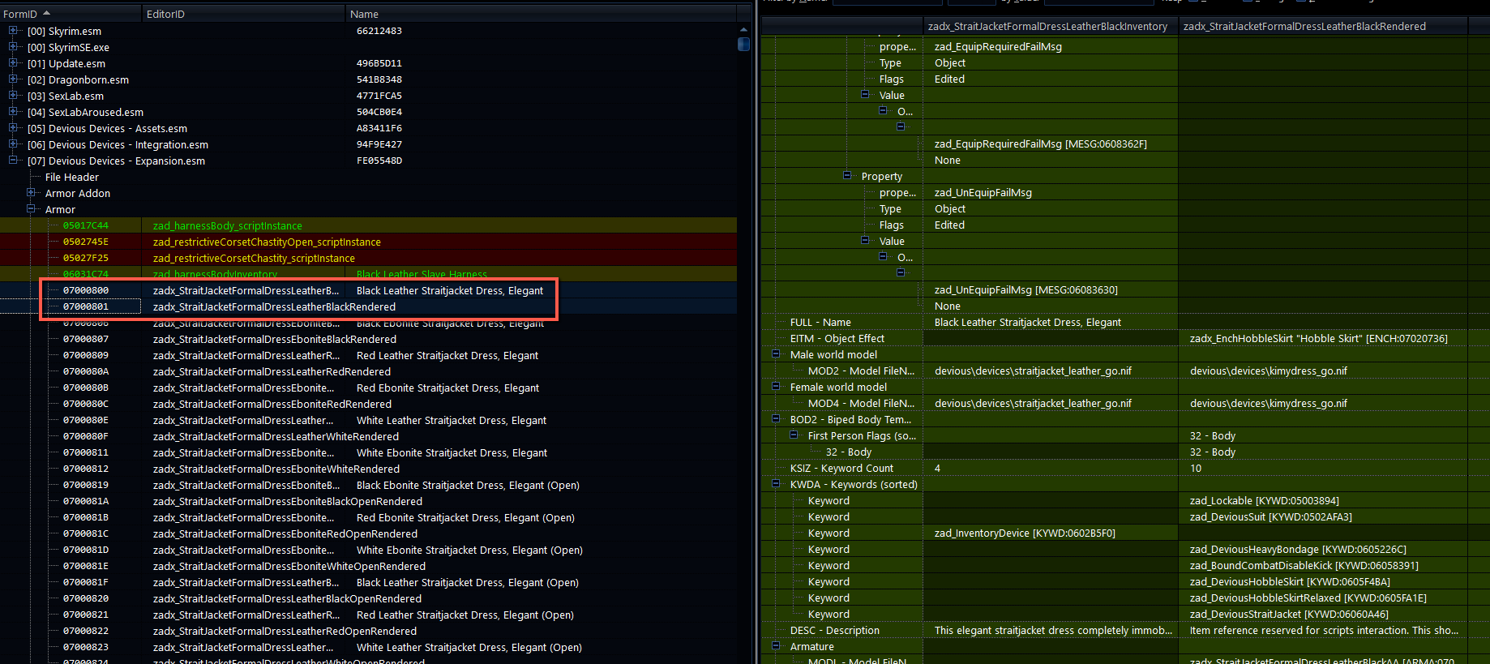Sort by FormID column header
1490x664 pixels.
point(71,14)
